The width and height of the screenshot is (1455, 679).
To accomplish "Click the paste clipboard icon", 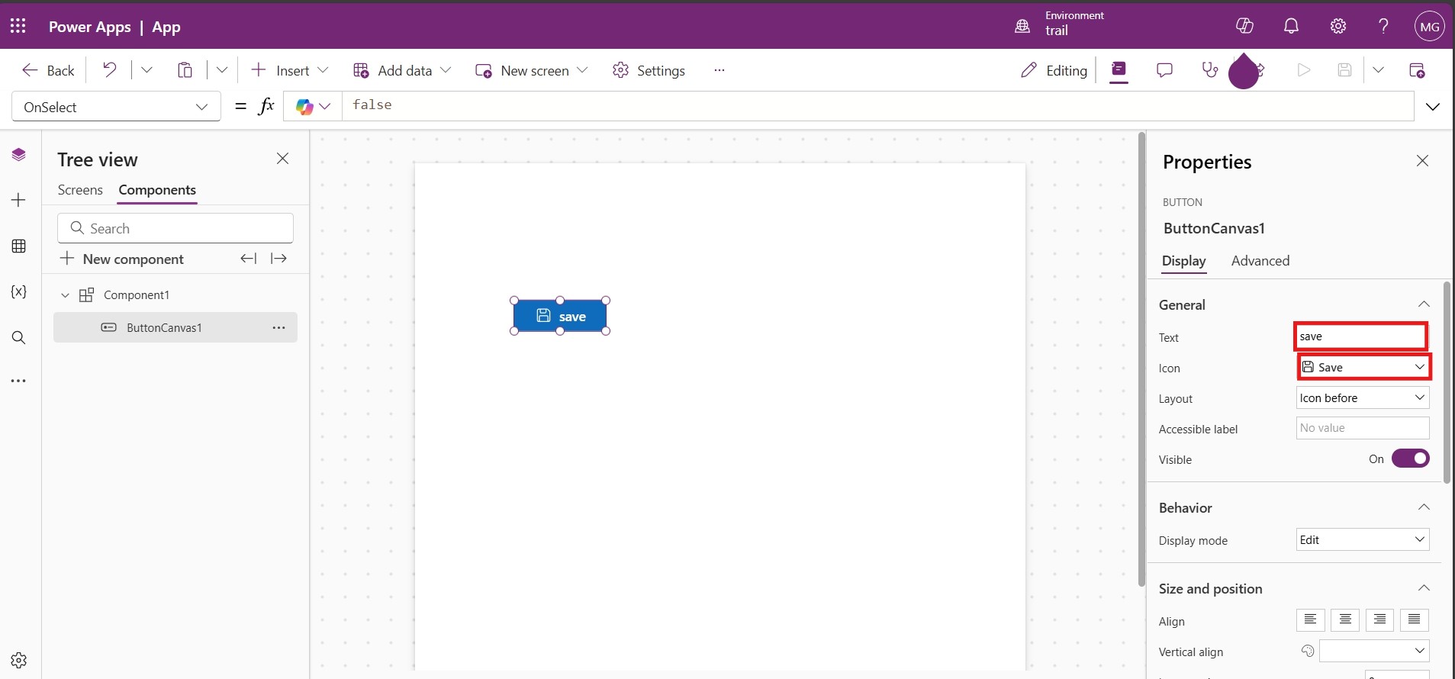I will click(185, 70).
